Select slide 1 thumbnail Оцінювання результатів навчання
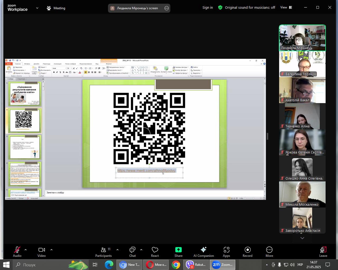This screenshot has width=338, height=270. (x=25, y=94)
